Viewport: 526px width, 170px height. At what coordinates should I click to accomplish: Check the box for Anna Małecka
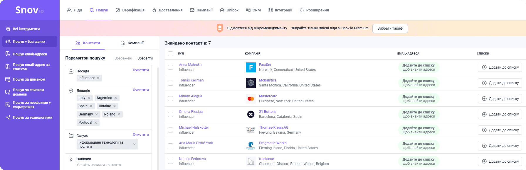click(170, 67)
